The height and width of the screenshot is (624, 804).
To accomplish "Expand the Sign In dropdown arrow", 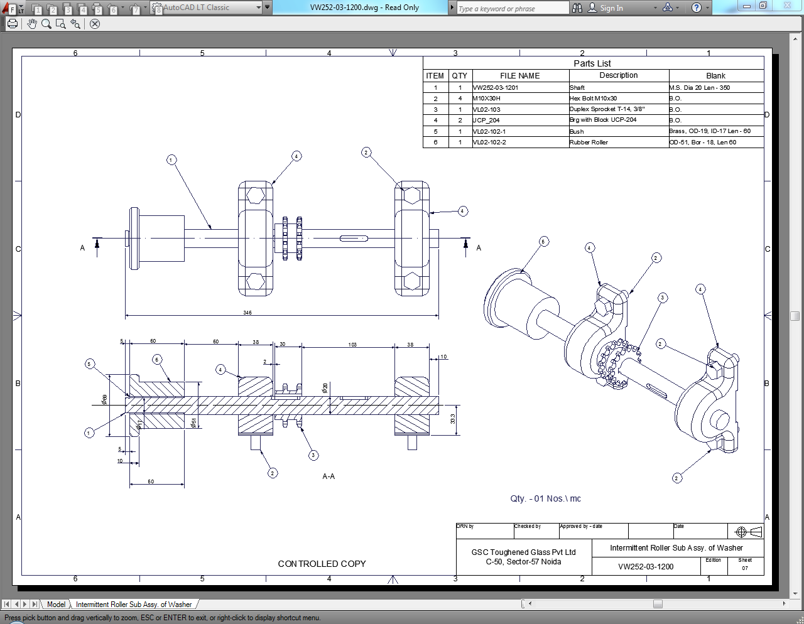I will point(655,8).
